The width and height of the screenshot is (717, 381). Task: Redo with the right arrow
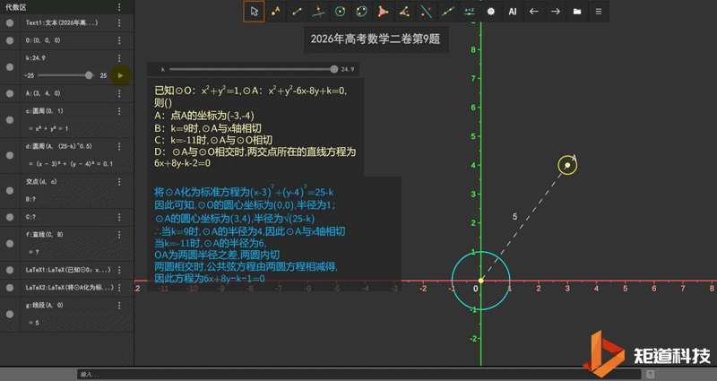(555, 12)
